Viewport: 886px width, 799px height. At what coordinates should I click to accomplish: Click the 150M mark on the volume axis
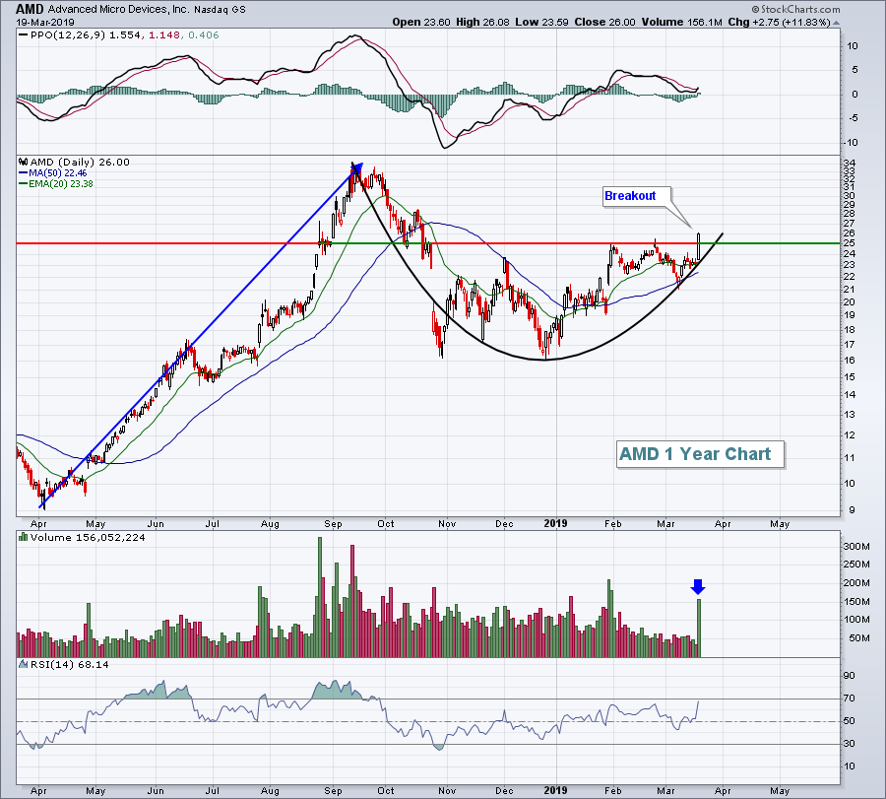[857, 602]
